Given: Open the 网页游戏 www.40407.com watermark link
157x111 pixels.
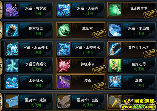Looking at the screenshot, I should coord(139,104).
